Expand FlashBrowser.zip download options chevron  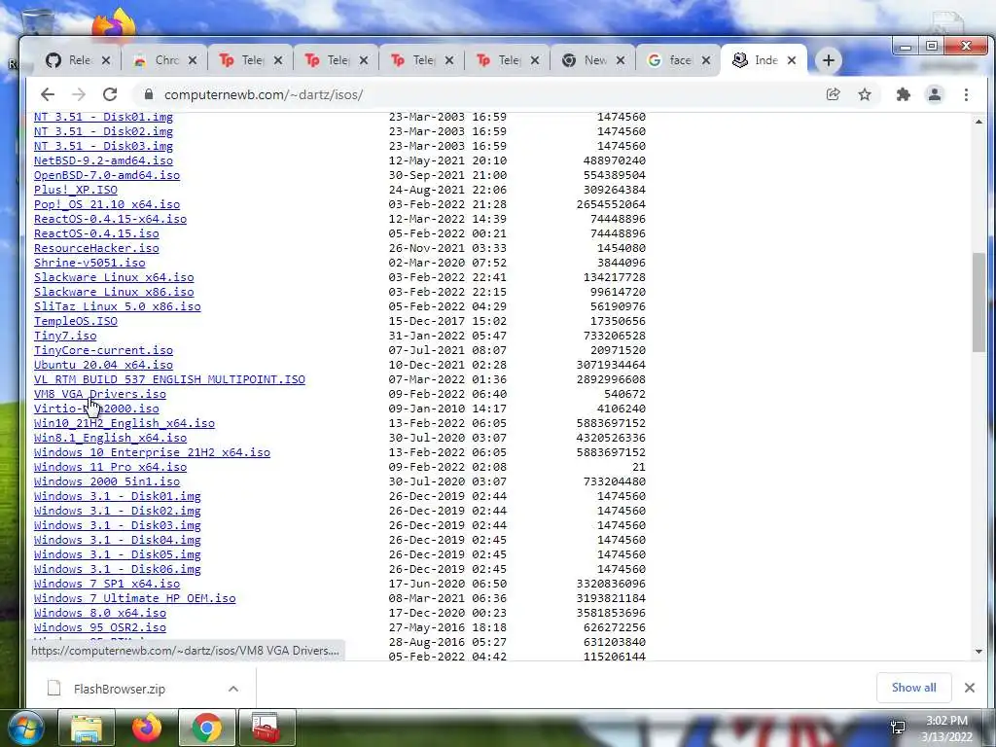tap(233, 689)
